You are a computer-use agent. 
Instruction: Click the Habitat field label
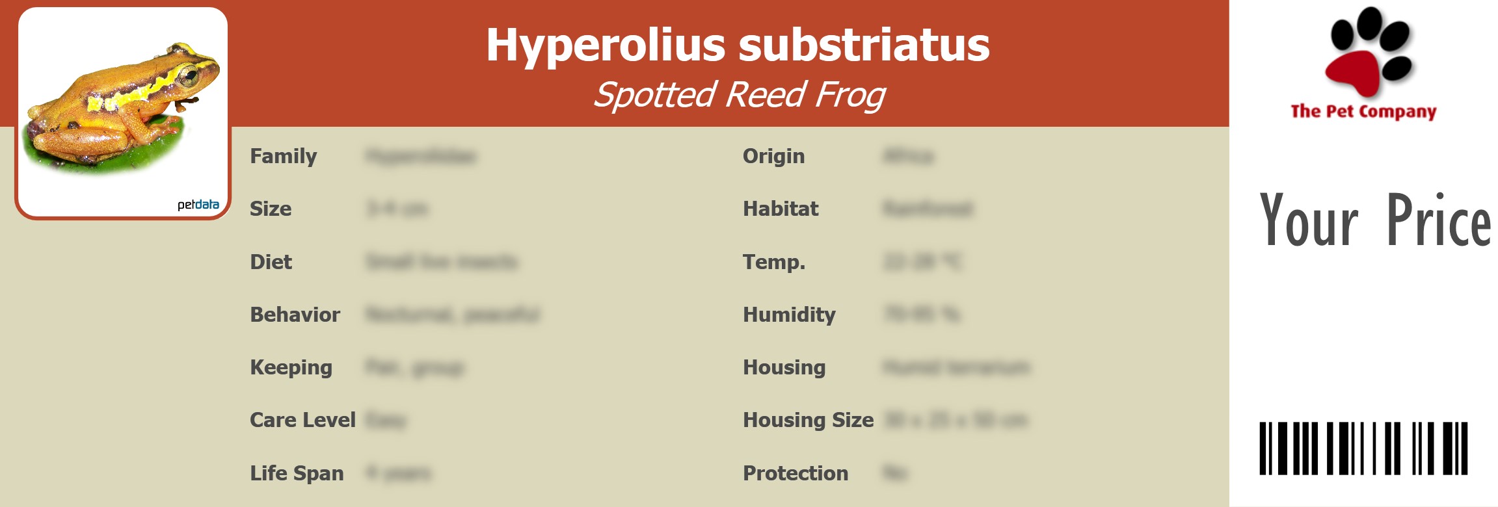coord(781,209)
